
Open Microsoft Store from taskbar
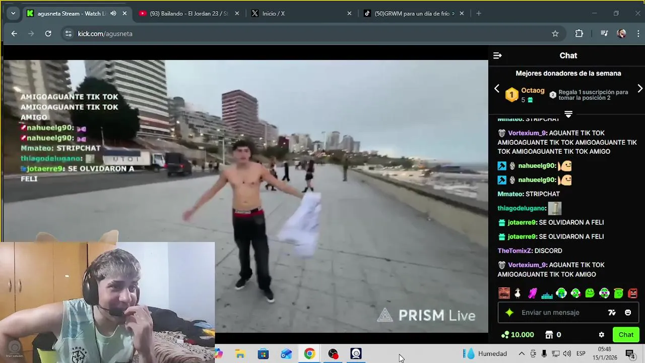(x=263, y=354)
